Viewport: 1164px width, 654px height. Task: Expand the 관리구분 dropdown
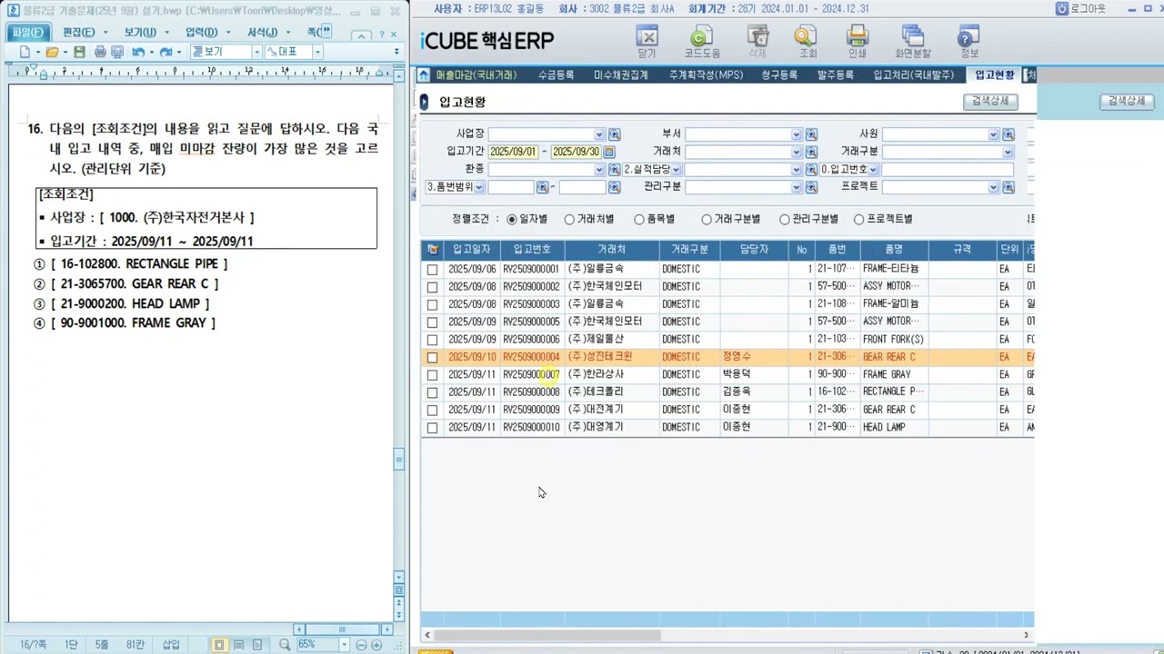click(796, 187)
